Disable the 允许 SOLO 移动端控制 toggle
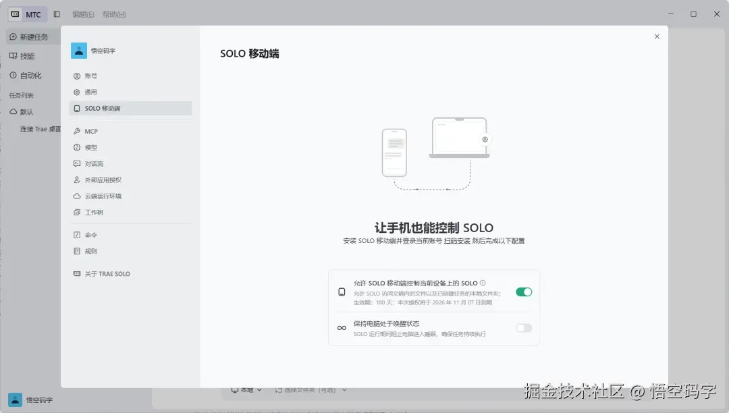 point(524,292)
